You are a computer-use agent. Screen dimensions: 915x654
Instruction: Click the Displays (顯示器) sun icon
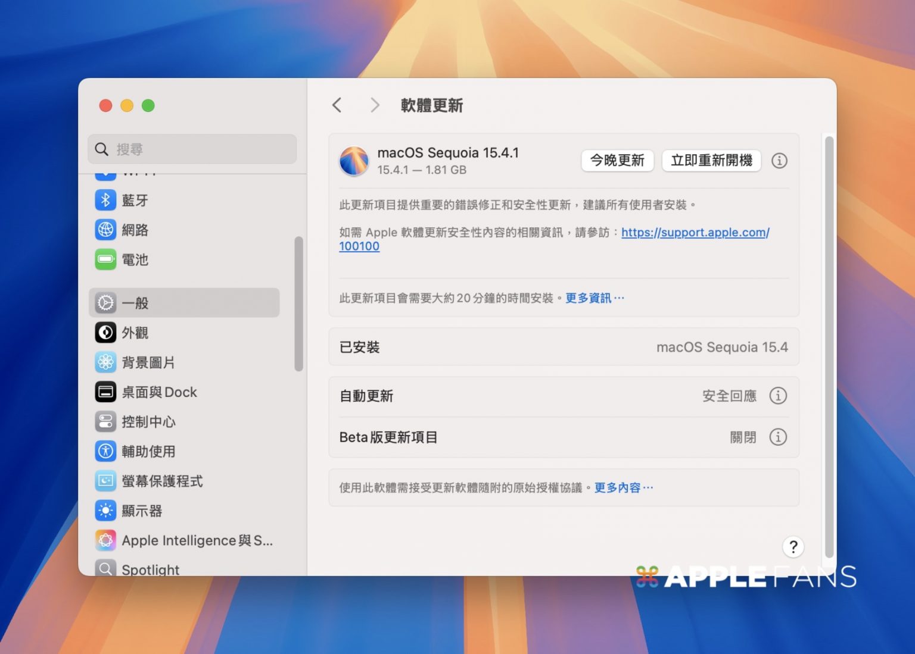(x=105, y=511)
